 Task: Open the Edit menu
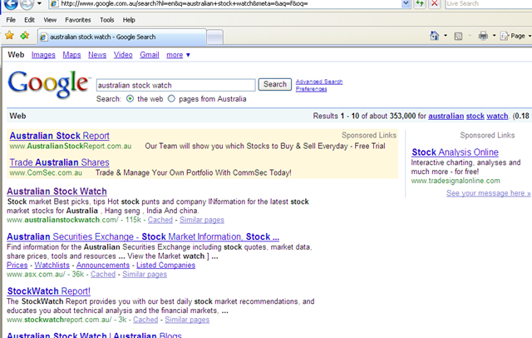[x=29, y=20]
